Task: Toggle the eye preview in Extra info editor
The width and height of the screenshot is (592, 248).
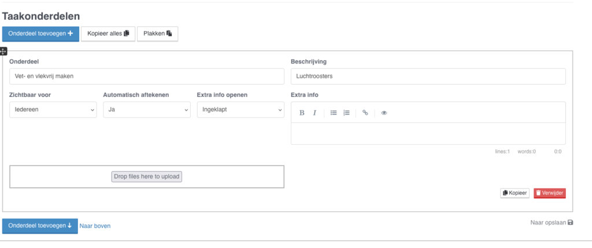Action: [384, 113]
